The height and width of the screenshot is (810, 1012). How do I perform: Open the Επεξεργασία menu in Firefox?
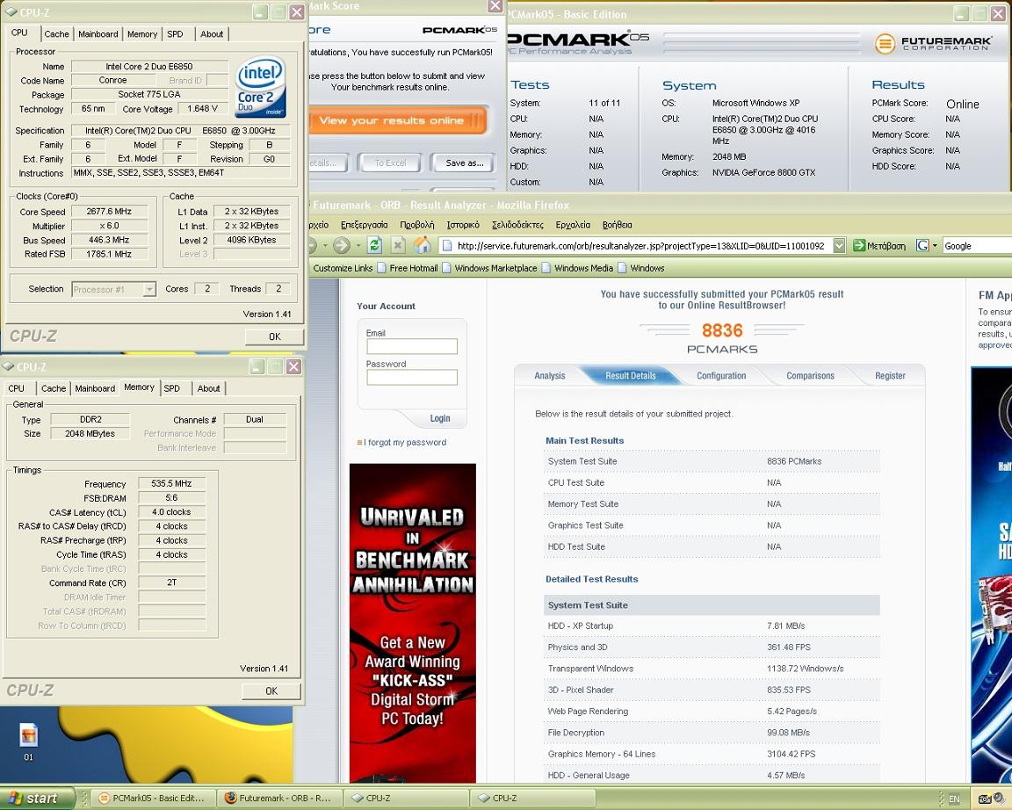tap(364, 225)
